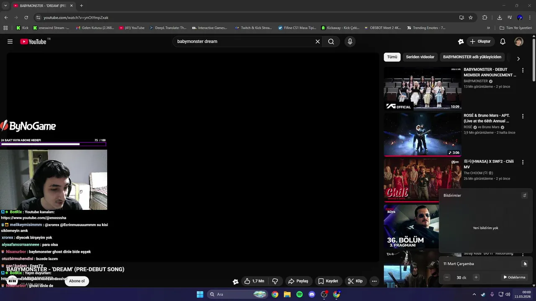536x301 pixels.
Task: Increase focus time with plus button
Action: click(x=476, y=277)
